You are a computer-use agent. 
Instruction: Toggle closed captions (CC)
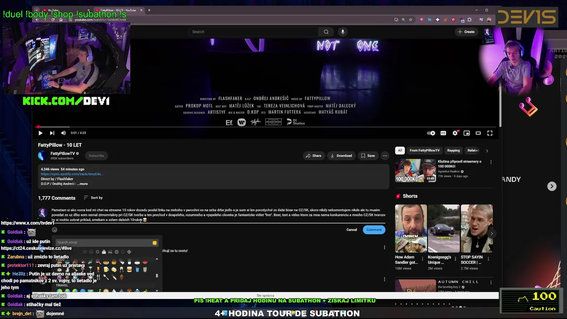443,133
